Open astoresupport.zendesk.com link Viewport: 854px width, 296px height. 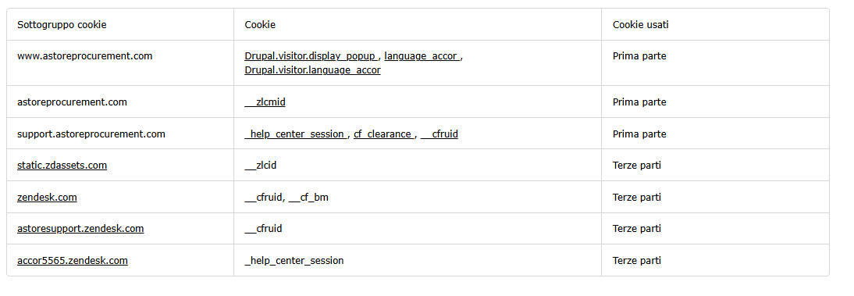[80, 228]
